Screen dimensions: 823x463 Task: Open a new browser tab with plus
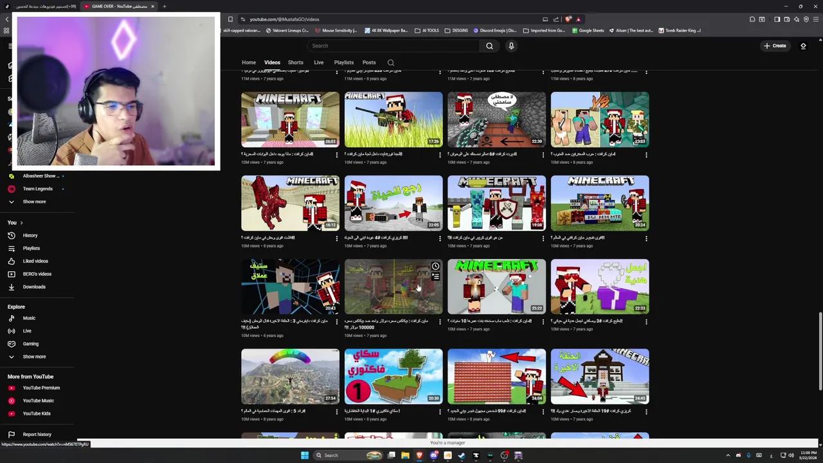pos(164,6)
